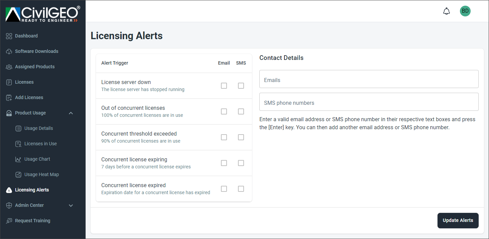Click the Licenses list icon
Viewport: 489px width, 239px height.
click(9, 82)
